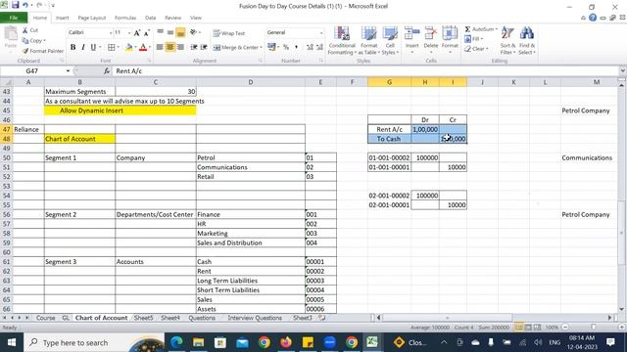Viewport: 627px width, 352px height.
Task: Click the decrease indent icon
Action: (x=194, y=47)
